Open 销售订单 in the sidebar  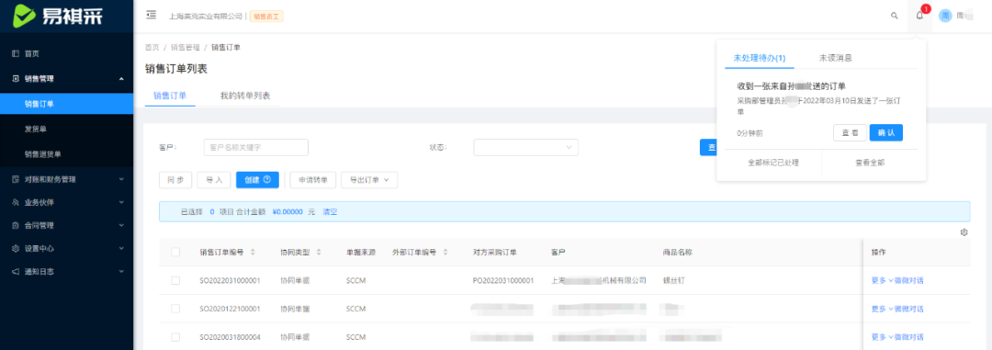point(66,104)
